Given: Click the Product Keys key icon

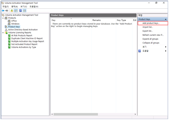Looking at the screenshot, I should [6, 27].
